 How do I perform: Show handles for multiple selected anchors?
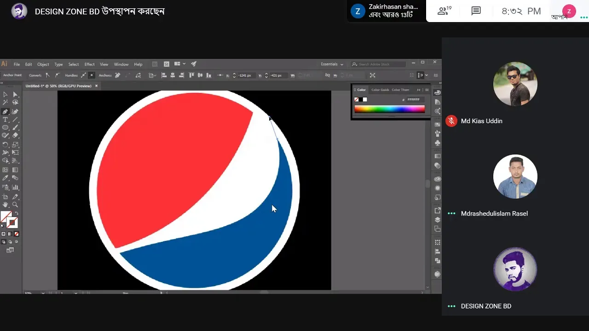pos(83,75)
